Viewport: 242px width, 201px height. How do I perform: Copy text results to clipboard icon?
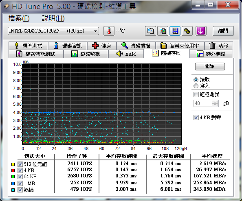150,31
